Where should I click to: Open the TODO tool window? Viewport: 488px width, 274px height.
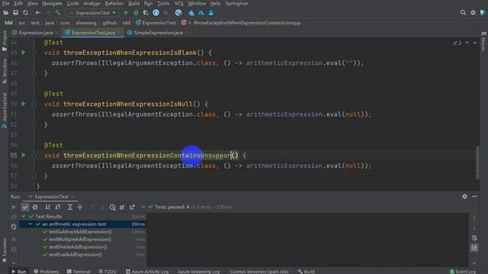coord(108,271)
